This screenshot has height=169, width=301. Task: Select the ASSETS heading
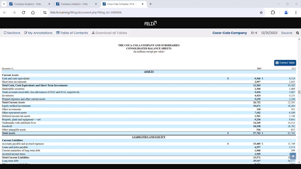point(149,72)
